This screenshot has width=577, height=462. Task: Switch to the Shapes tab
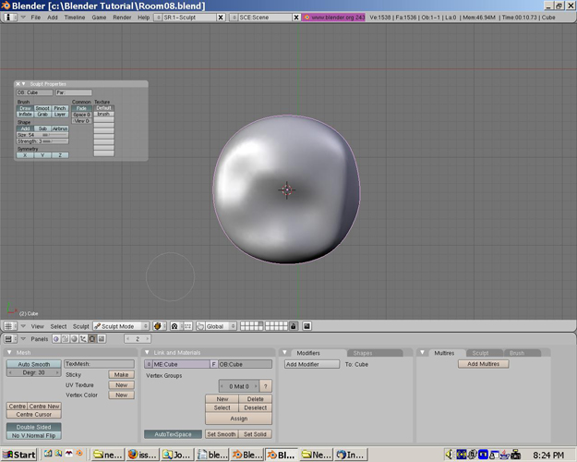pos(363,353)
